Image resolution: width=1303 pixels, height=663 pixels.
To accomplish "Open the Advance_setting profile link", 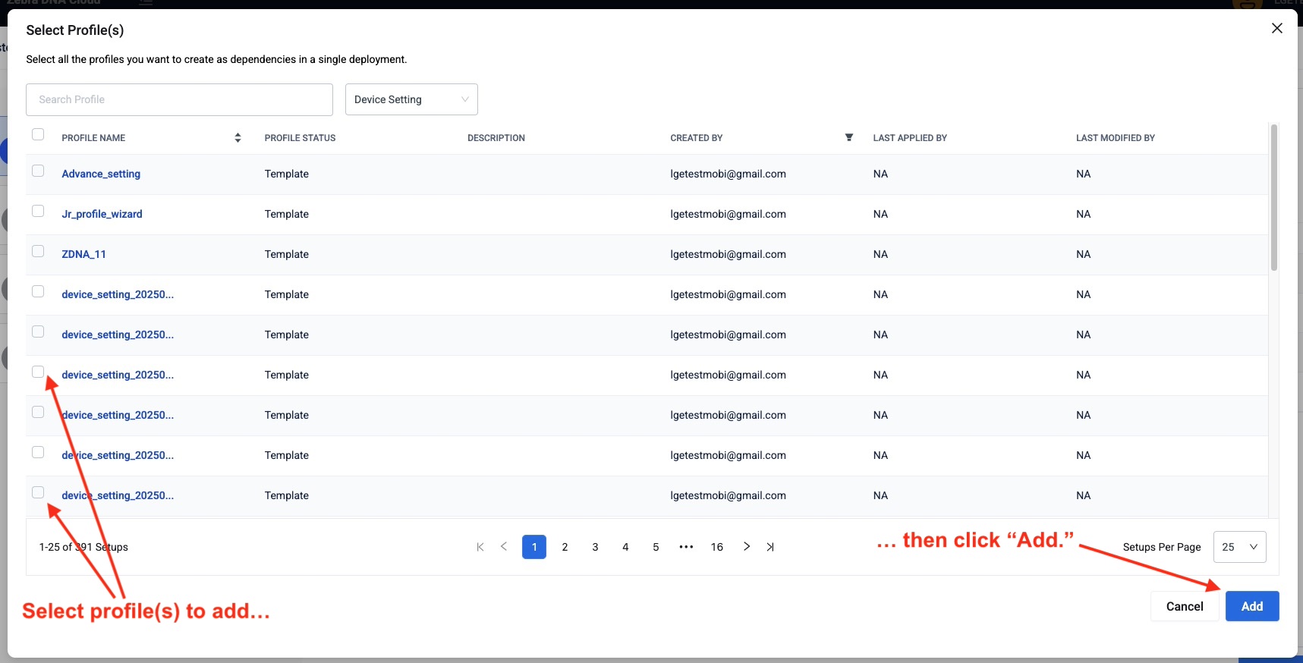I will tap(101, 174).
